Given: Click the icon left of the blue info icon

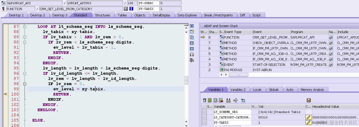Looking at the screenshot, I should pos(126,9).
